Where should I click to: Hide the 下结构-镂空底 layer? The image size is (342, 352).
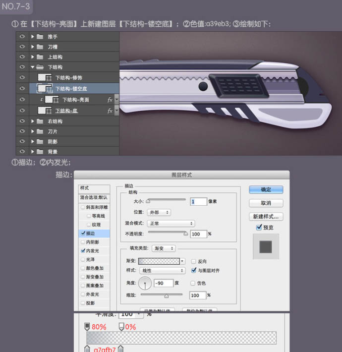coord(22,88)
